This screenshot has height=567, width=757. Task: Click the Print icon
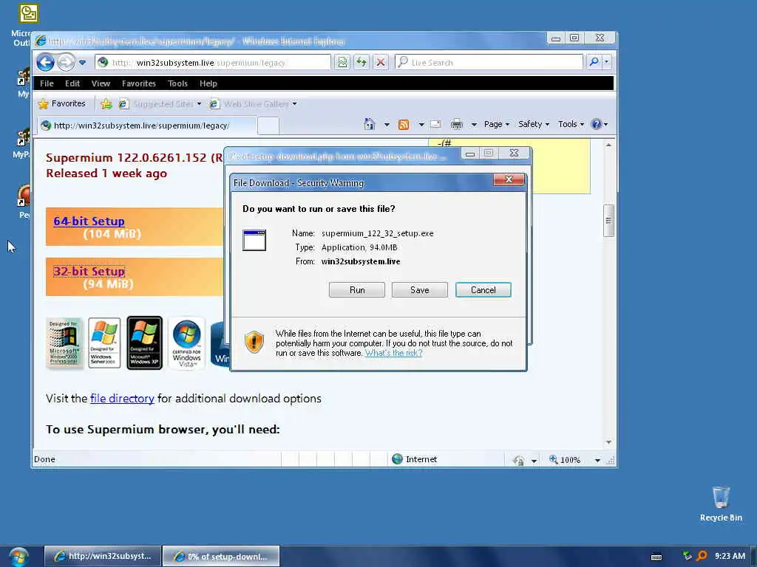(456, 124)
